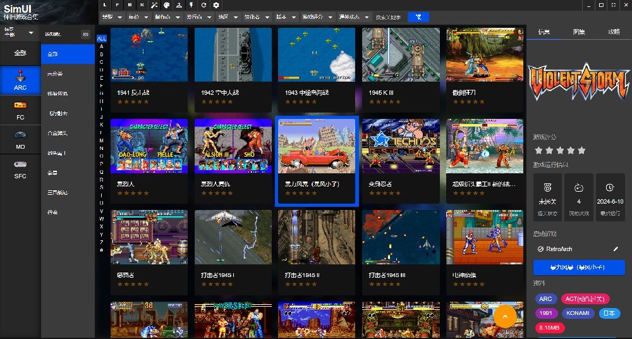
Task: Set rating with the fifth star
Action: 581,151
